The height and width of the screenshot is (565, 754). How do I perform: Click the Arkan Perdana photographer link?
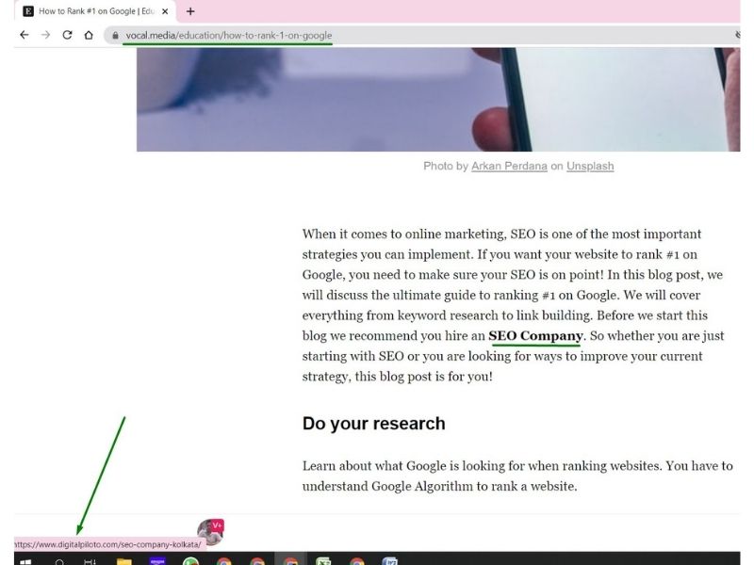tap(510, 166)
